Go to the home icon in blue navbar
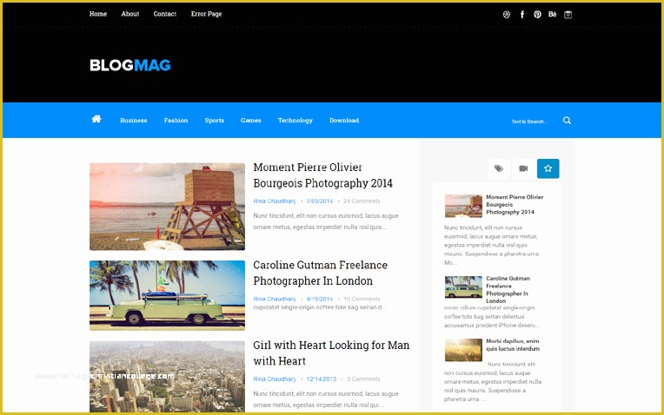The height and width of the screenshot is (415, 664). point(96,119)
